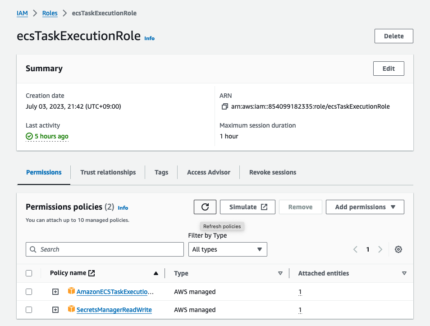The image size is (430, 326).
Task: Sort by the Attached entities column arrow
Action: [404, 273]
